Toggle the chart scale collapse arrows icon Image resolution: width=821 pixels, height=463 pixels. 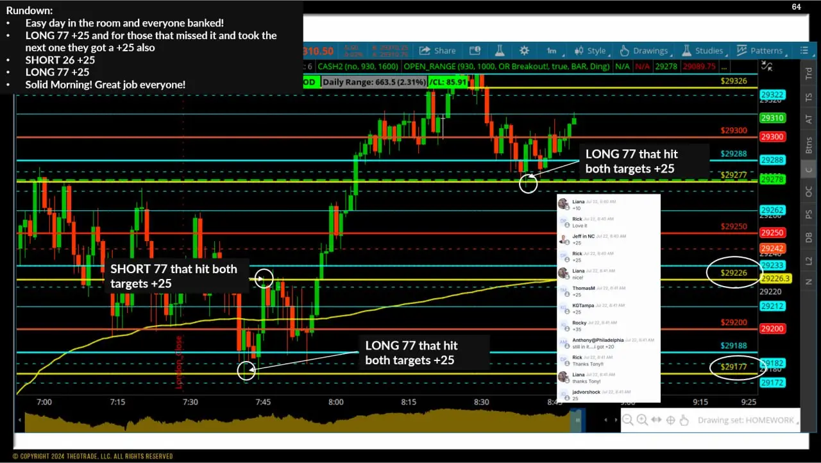(766, 66)
